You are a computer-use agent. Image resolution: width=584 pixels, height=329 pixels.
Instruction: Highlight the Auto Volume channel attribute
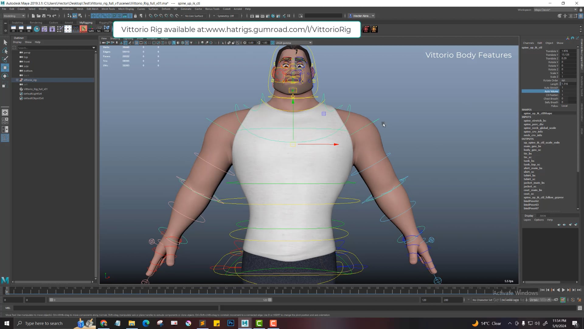tap(551, 91)
